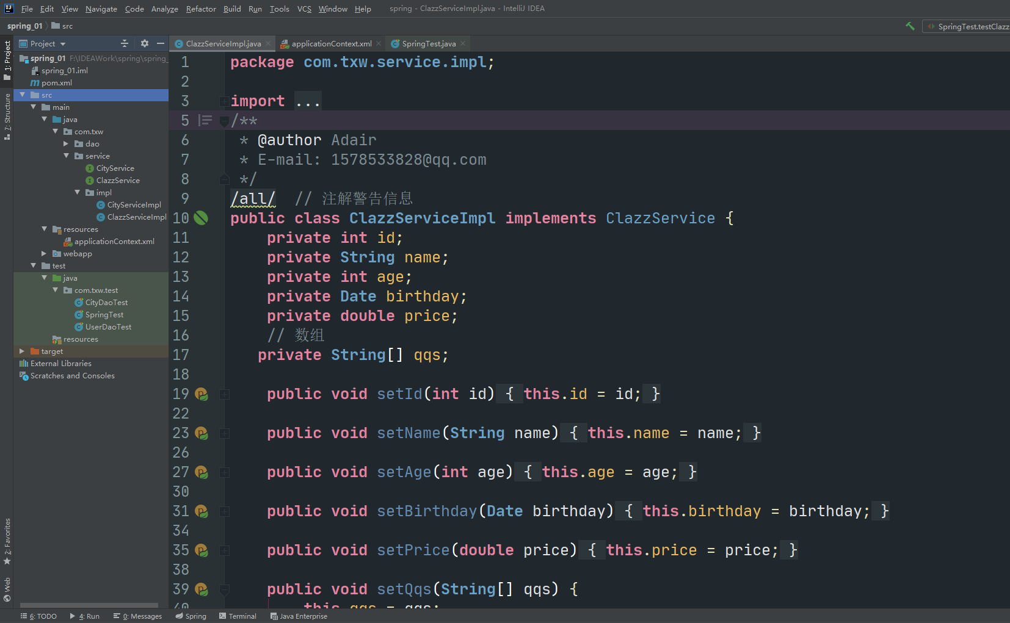
Task: Expand the dao package node
Action: [66, 143]
